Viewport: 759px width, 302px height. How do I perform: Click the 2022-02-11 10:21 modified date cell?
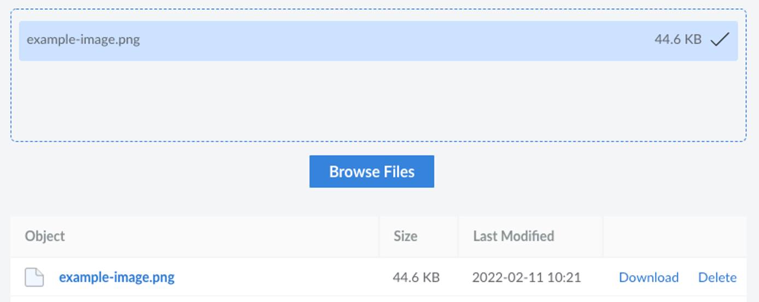(526, 277)
